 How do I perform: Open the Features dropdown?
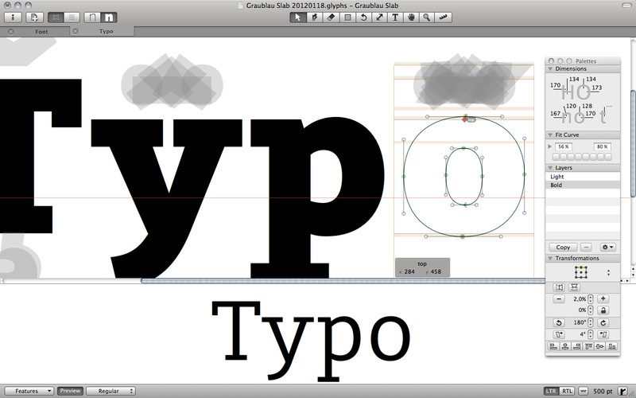pyautogui.click(x=33, y=391)
